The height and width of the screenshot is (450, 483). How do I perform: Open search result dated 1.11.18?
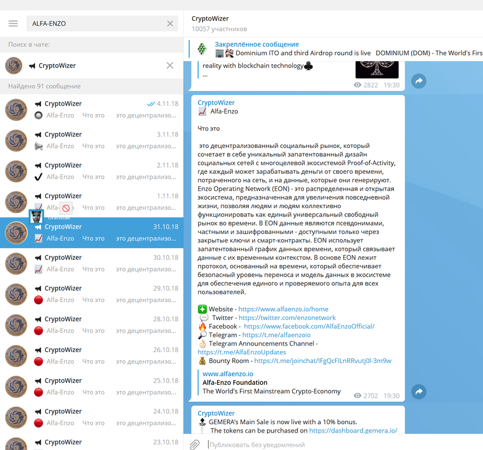92,202
